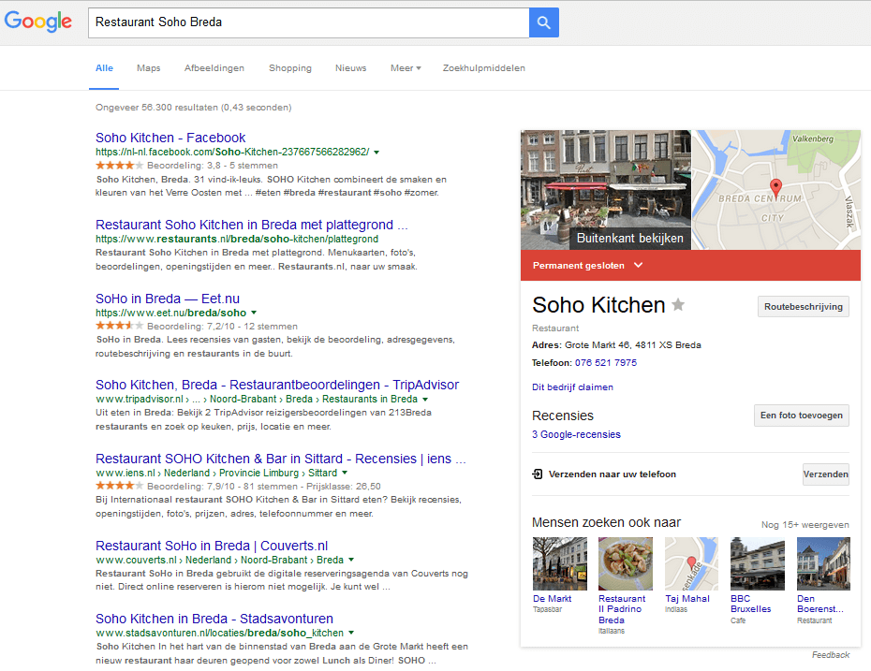Open Facebook result URL dropdown arrow
Screen dimensions: 871x671
point(376,152)
